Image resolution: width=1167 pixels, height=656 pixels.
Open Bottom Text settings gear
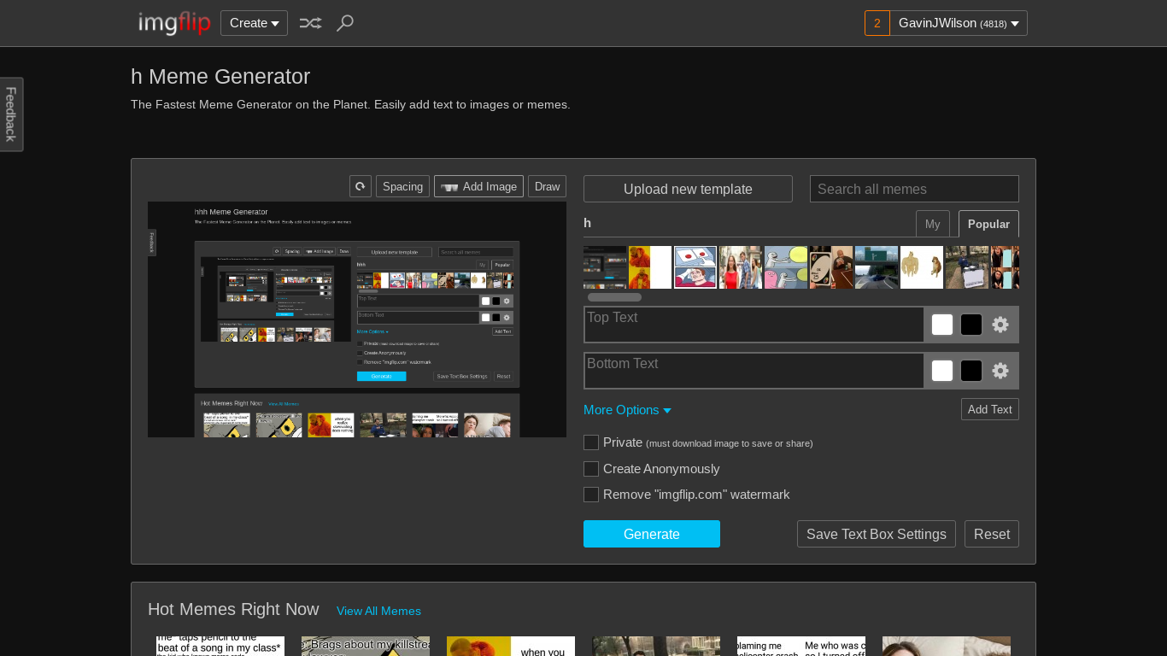[x=1000, y=371]
